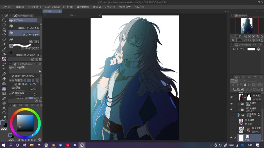Select the Fill bucket tool in toolbar
This screenshot has width=264, height=148.
coord(4,89)
